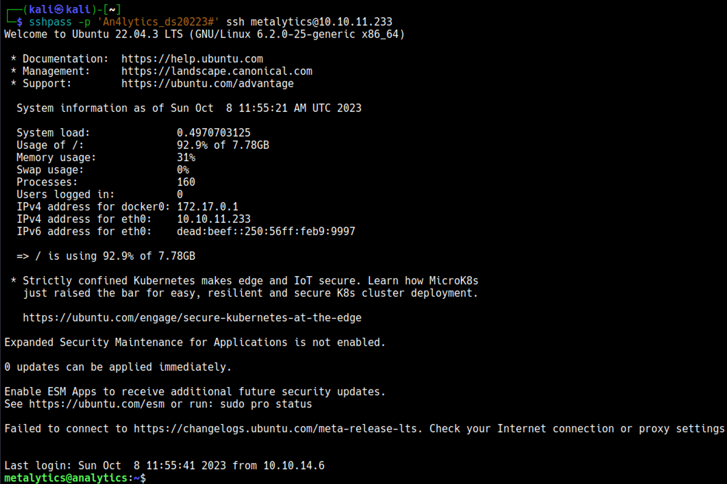Viewport: 727px width, 484px height.
Task: Click the Processes count 160
Action: pyautogui.click(x=186, y=182)
